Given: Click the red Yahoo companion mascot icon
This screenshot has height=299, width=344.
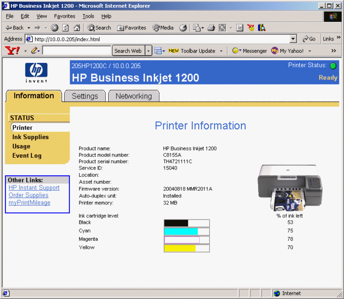Looking at the screenshot, I should click(x=251, y=28).
